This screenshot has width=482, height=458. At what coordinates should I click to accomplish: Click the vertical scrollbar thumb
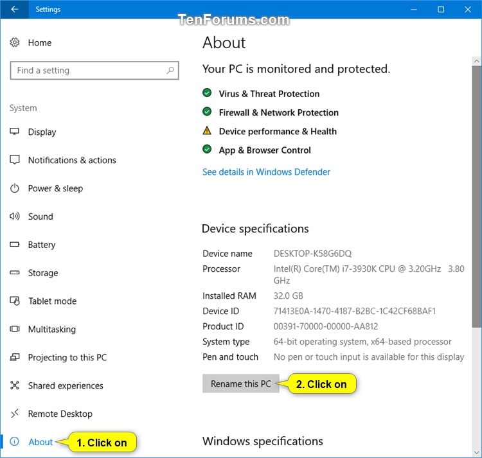[477, 197]
